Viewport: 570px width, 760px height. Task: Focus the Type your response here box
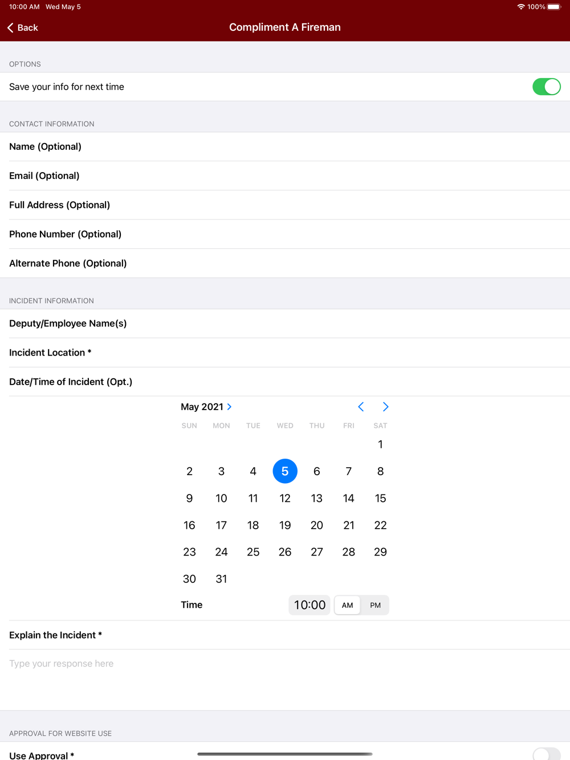click(x=285, y=680)
